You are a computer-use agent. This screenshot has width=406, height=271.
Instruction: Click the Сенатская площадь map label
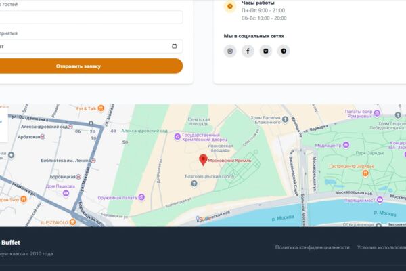tap(199, 121)
